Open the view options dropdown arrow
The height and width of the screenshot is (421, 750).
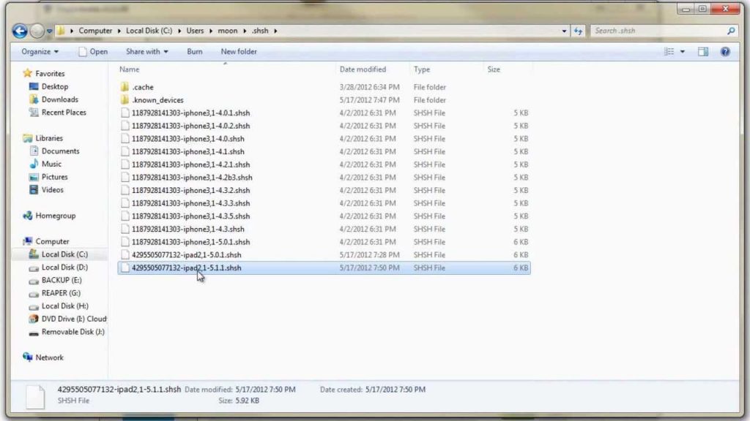coord(683,52)
